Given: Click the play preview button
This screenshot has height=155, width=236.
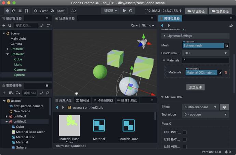Looking at the screenshot, I should pyautogui.click(x=124, y=11).
